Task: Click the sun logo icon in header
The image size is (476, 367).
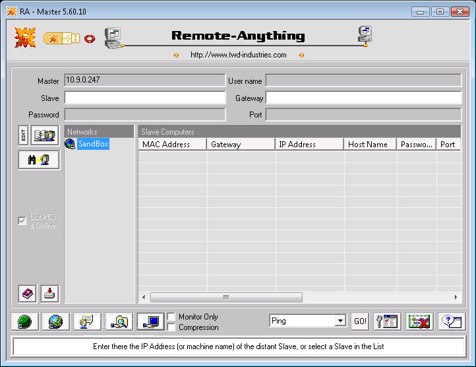Action: pyautogui.click(x=25, y=38)
